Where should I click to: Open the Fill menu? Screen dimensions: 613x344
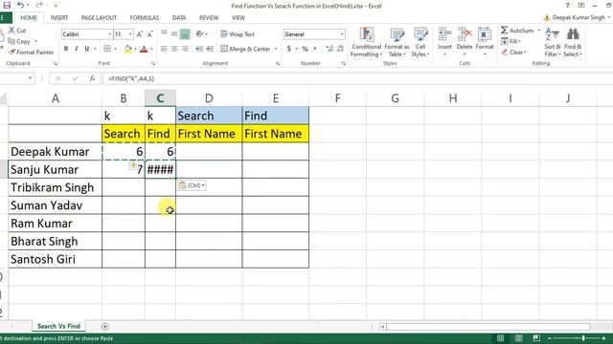[x=511, y=41]
